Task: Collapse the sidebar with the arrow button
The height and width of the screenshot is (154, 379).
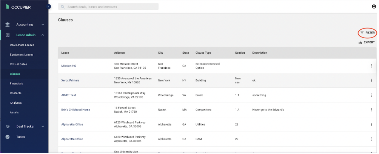Action: [x=49, y=6]
